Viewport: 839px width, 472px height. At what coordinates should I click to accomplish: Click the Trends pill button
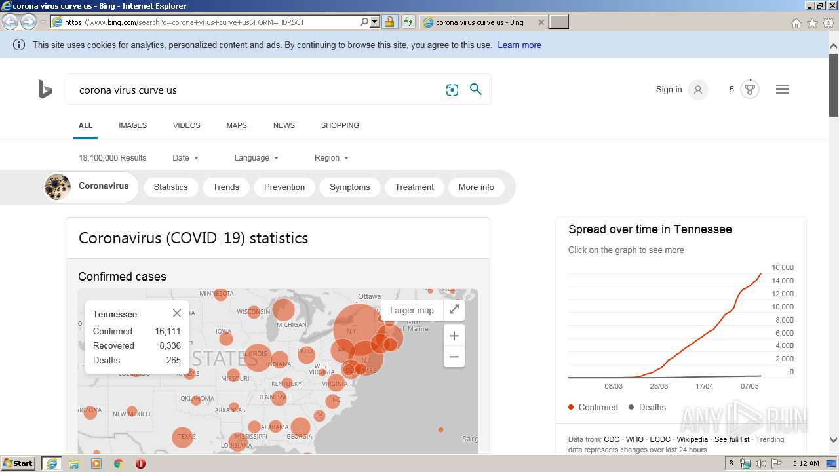point(226,187)
